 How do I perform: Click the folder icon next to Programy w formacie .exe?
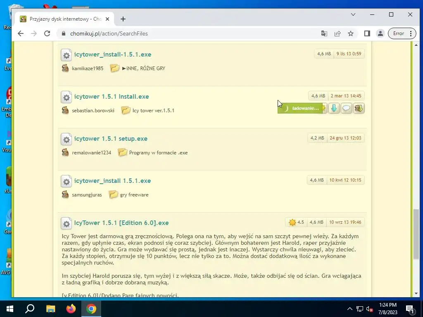coord(122,152)
